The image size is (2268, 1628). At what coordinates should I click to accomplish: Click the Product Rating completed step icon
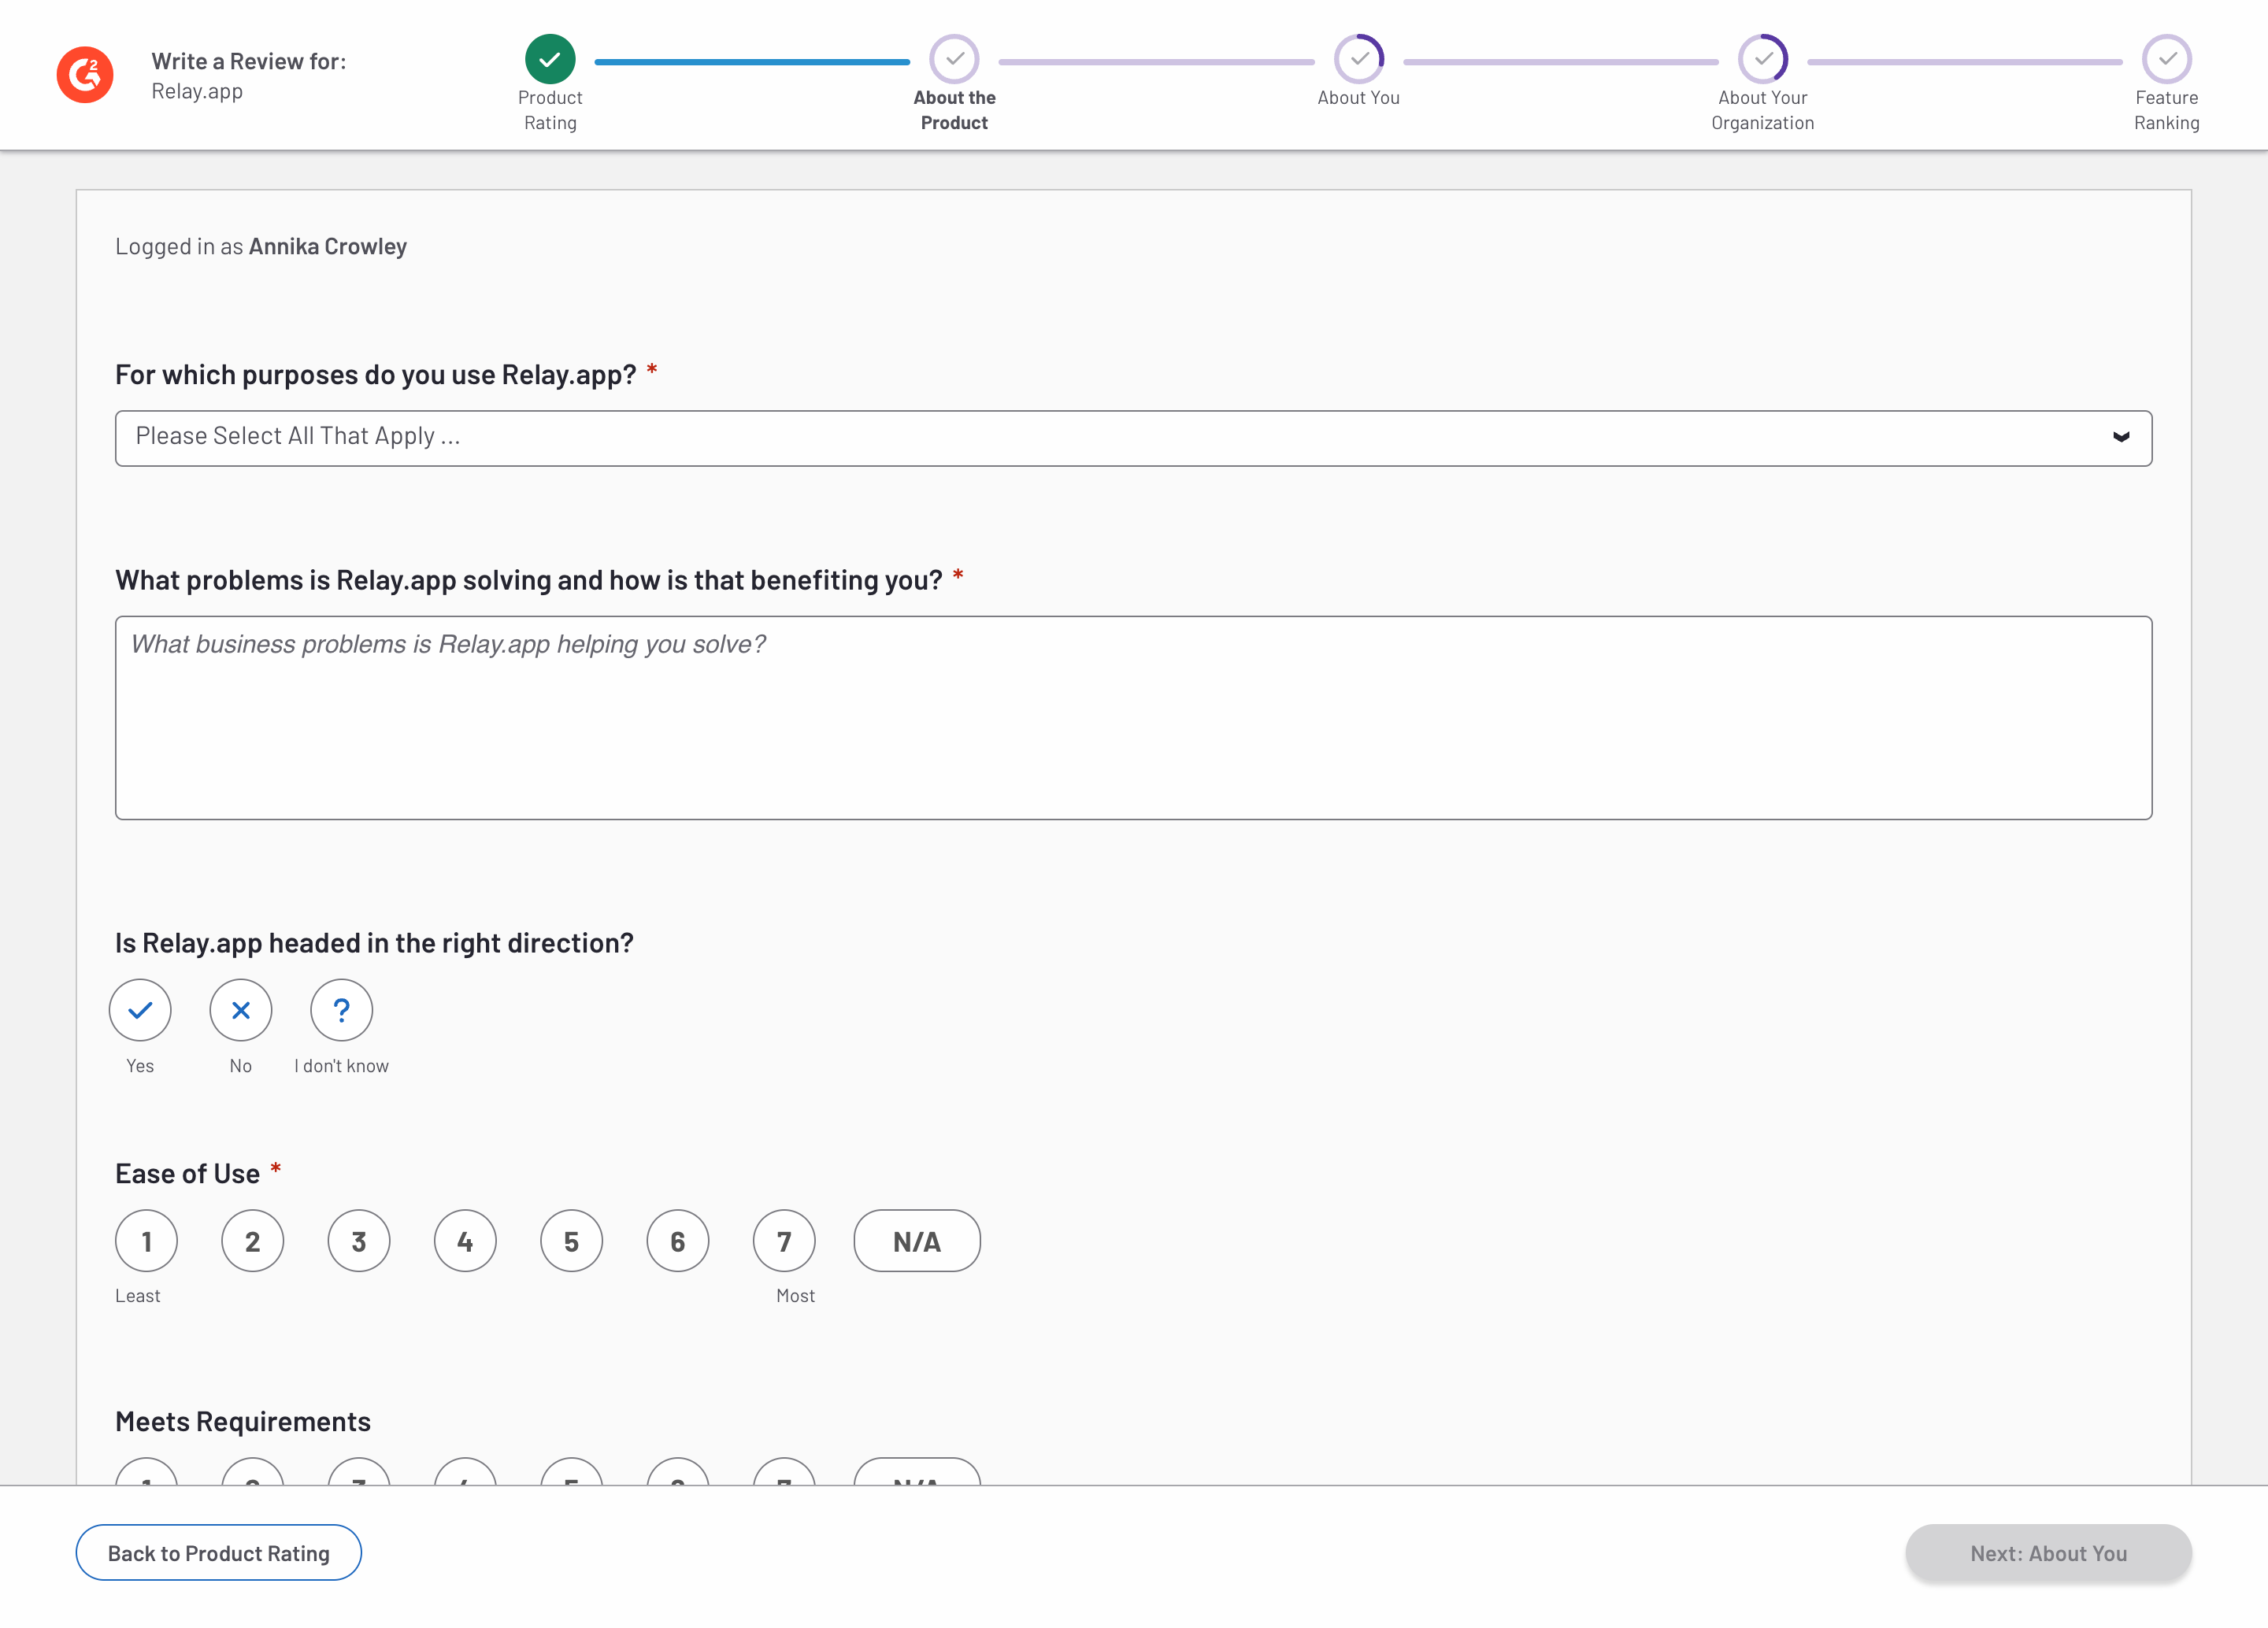(550, 59)
